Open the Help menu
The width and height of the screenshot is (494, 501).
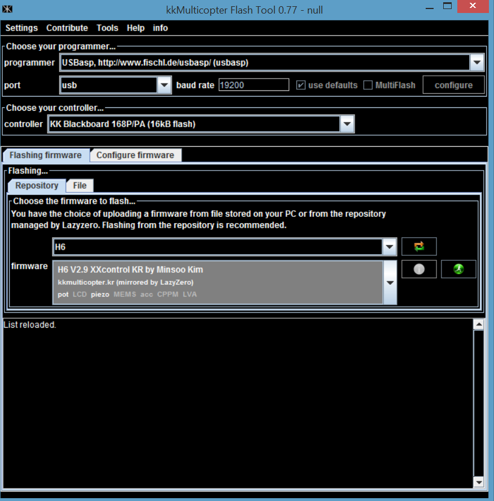[135, 28]
